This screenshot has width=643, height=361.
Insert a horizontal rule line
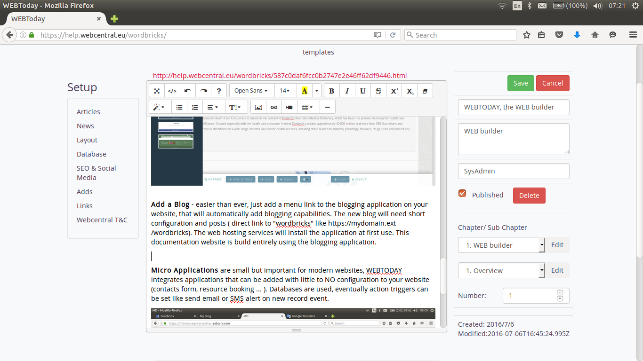[x=327, y=107]
